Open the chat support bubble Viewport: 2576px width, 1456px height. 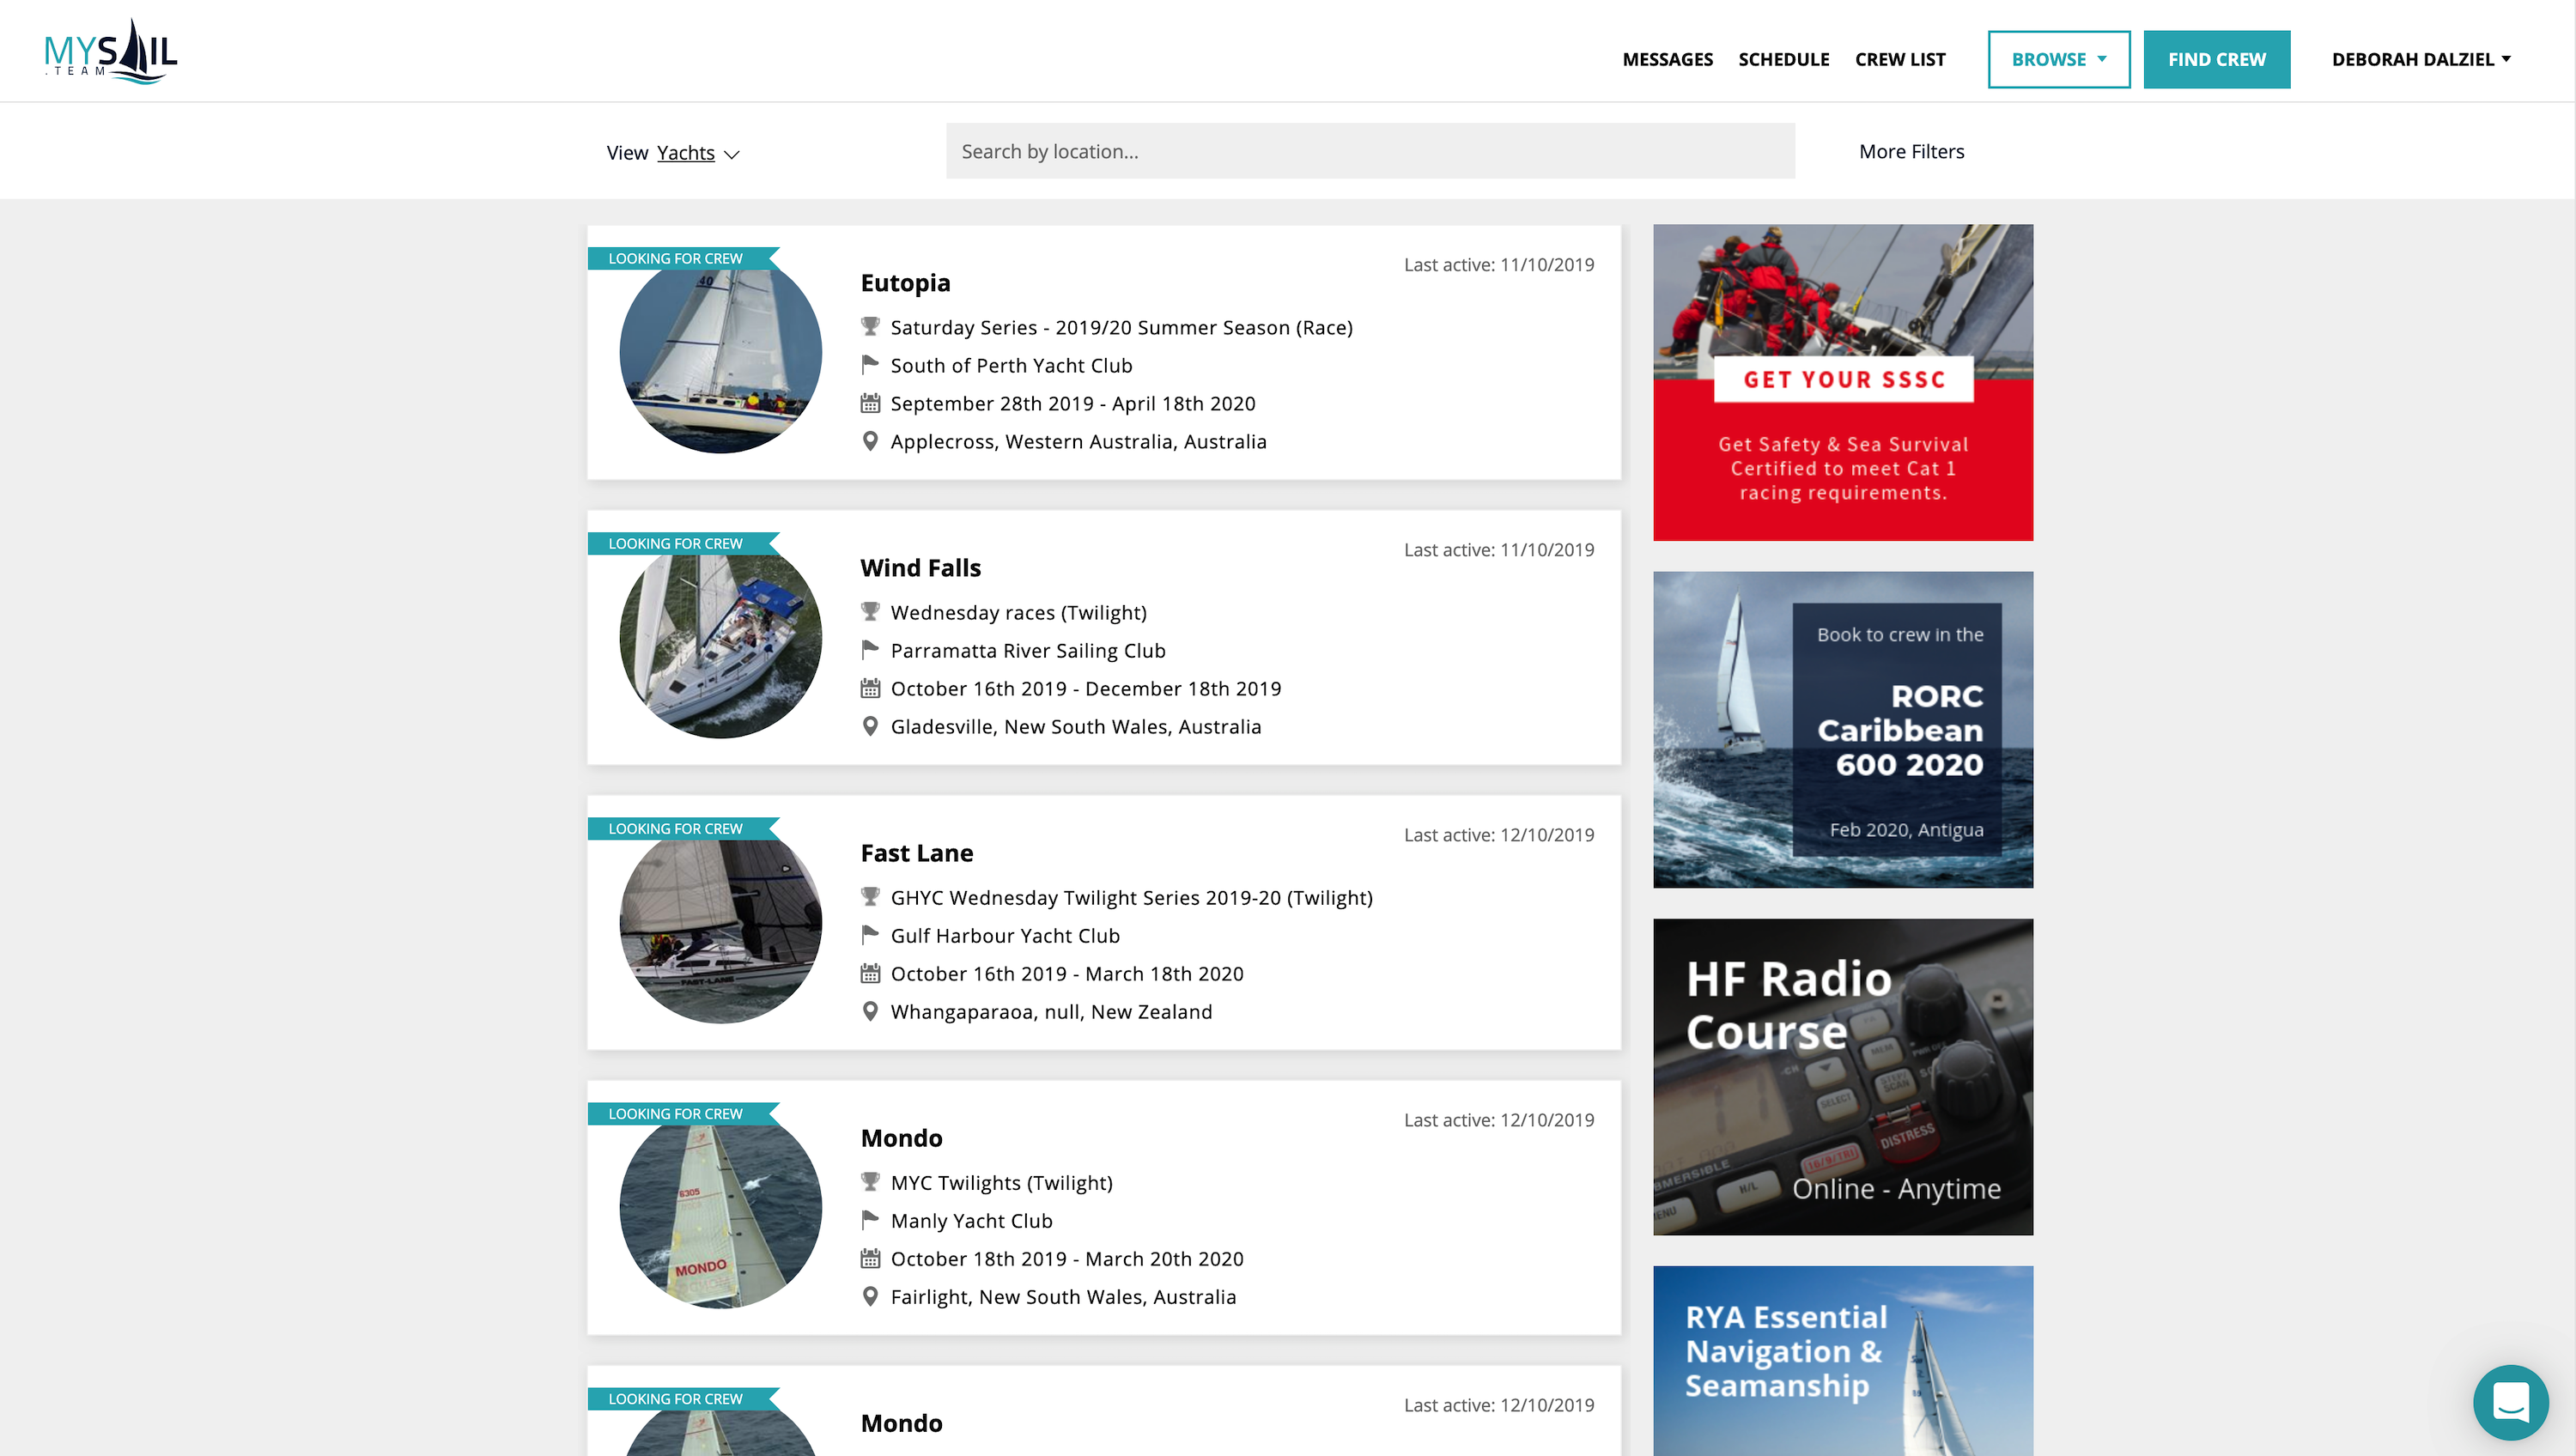(x=2511, y=1402)
